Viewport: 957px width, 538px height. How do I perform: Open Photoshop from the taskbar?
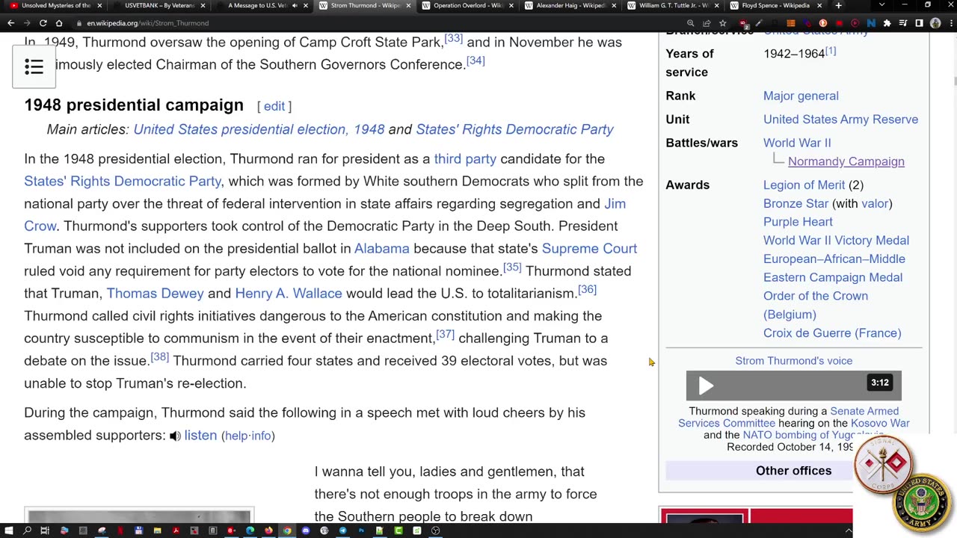coord(361,531)
